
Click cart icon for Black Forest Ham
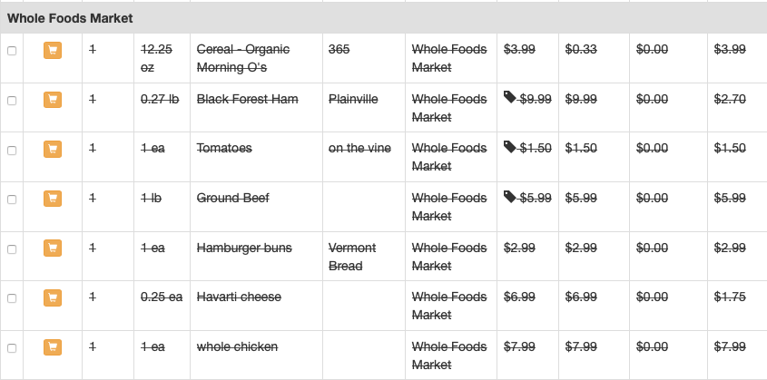(x=53, y=100)
